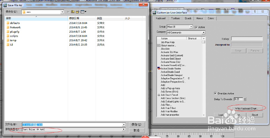The width and height of the screenshot is (270, 138).
Task: Click the action list scrollbar up arrow
Action: click(x=204, y=39)
